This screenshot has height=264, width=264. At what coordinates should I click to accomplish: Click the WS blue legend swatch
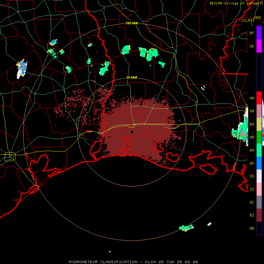pos(259,163)
